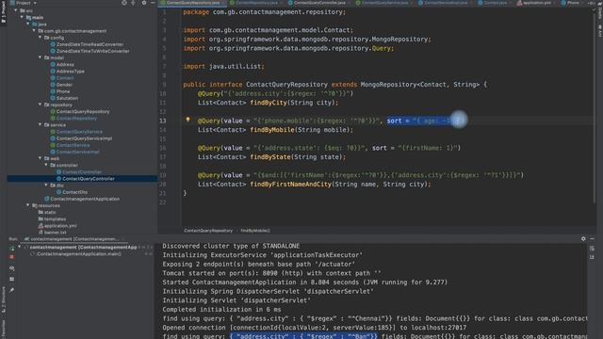Screen dimensions: 603x339
Task: Collapse the repository package
Action: coord(40,105)
